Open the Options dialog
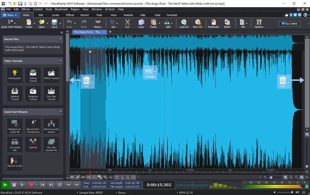Image resolution: width=310 pixels, height=195 pixels. coord(259,24)
